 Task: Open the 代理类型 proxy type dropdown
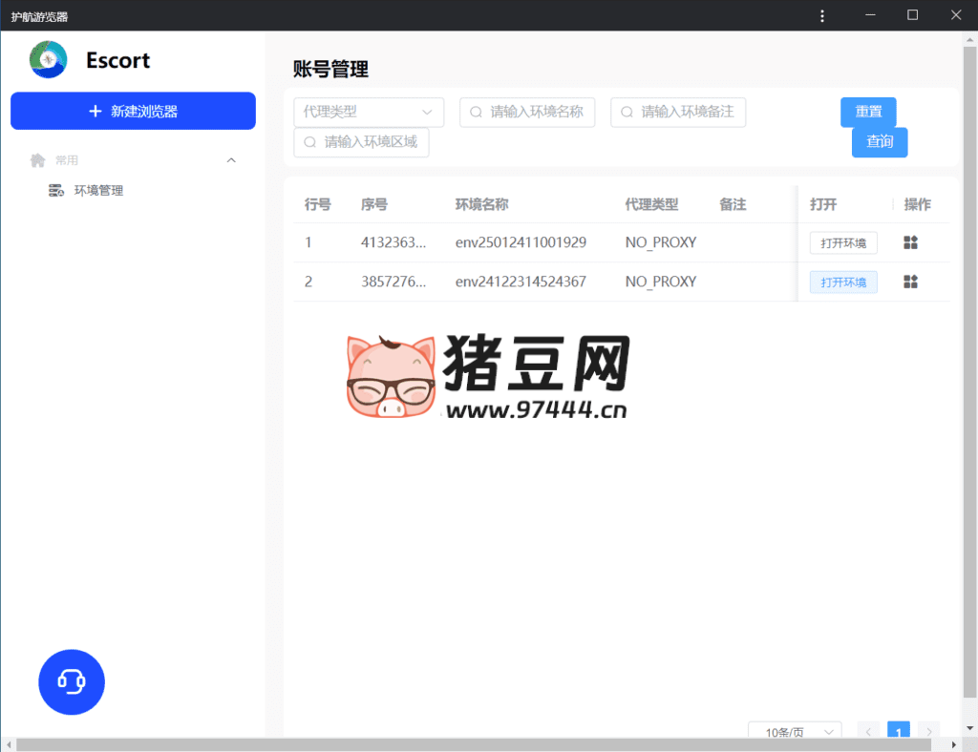(x=369, y=112)
